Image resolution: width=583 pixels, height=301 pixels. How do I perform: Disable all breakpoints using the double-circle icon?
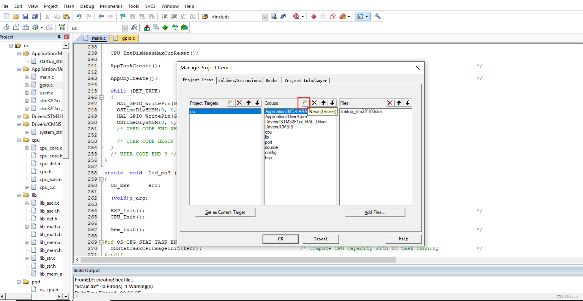pyautogui.click(x=333, y=16)
